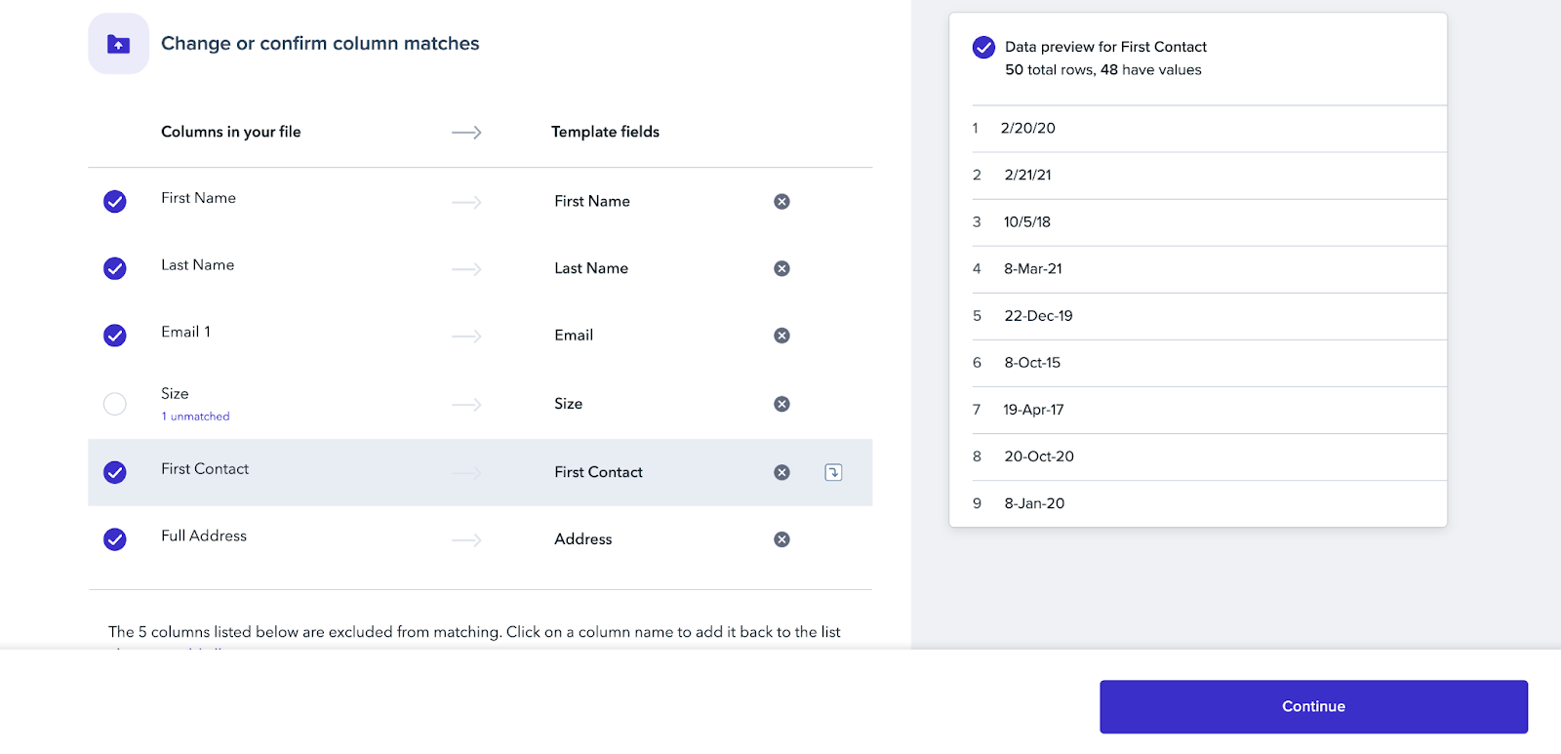The height and width of the screenshot is (754, 1561).
Task: Open the Address template field selector
Action: [582, 538]
